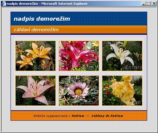Image resolution: width=158 pixels, height=133 pixels.
Task: Maximize the Internet Explorer window
Action: (x=149, y=4)
